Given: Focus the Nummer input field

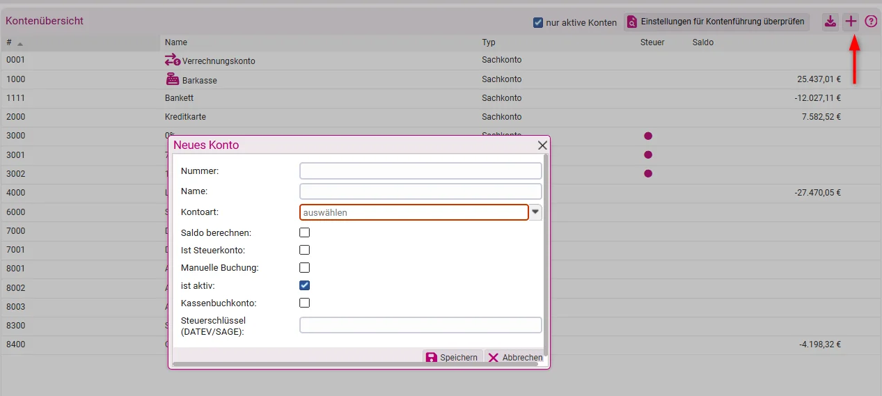Looking at the screenshot, I should [x=420, y=171].
